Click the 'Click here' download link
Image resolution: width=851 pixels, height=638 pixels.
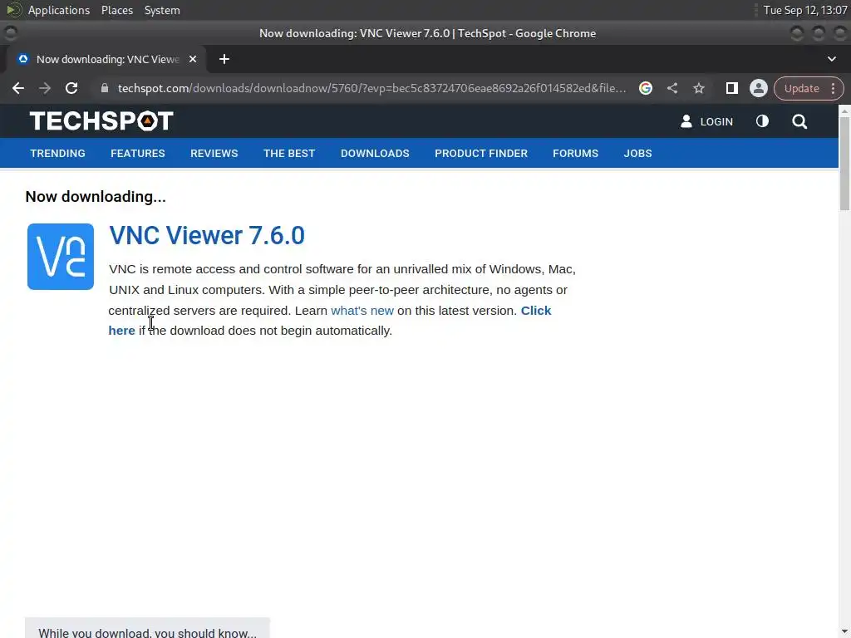click(536, 311)
